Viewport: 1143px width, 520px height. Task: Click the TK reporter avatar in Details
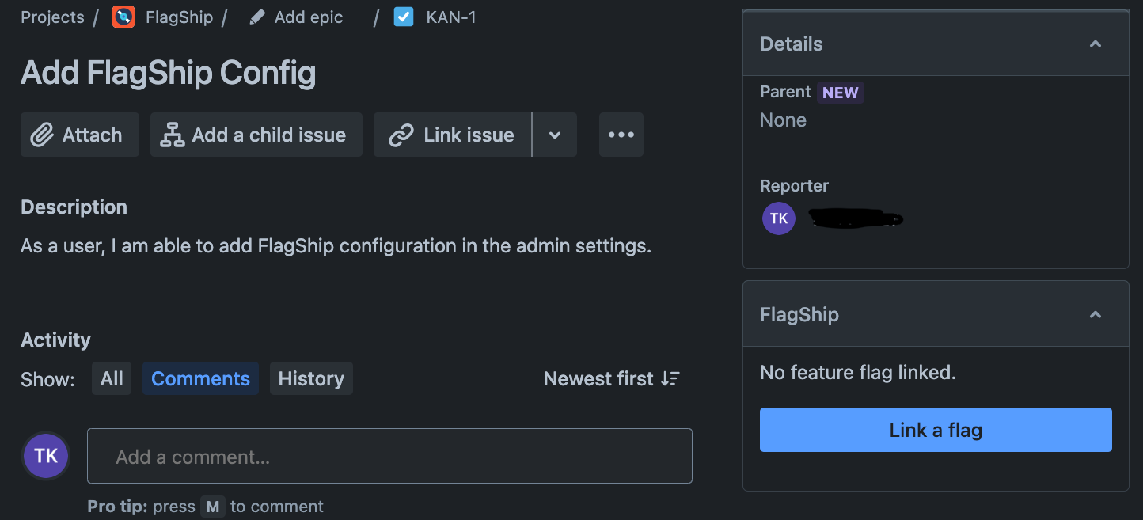tap(779, 218)
